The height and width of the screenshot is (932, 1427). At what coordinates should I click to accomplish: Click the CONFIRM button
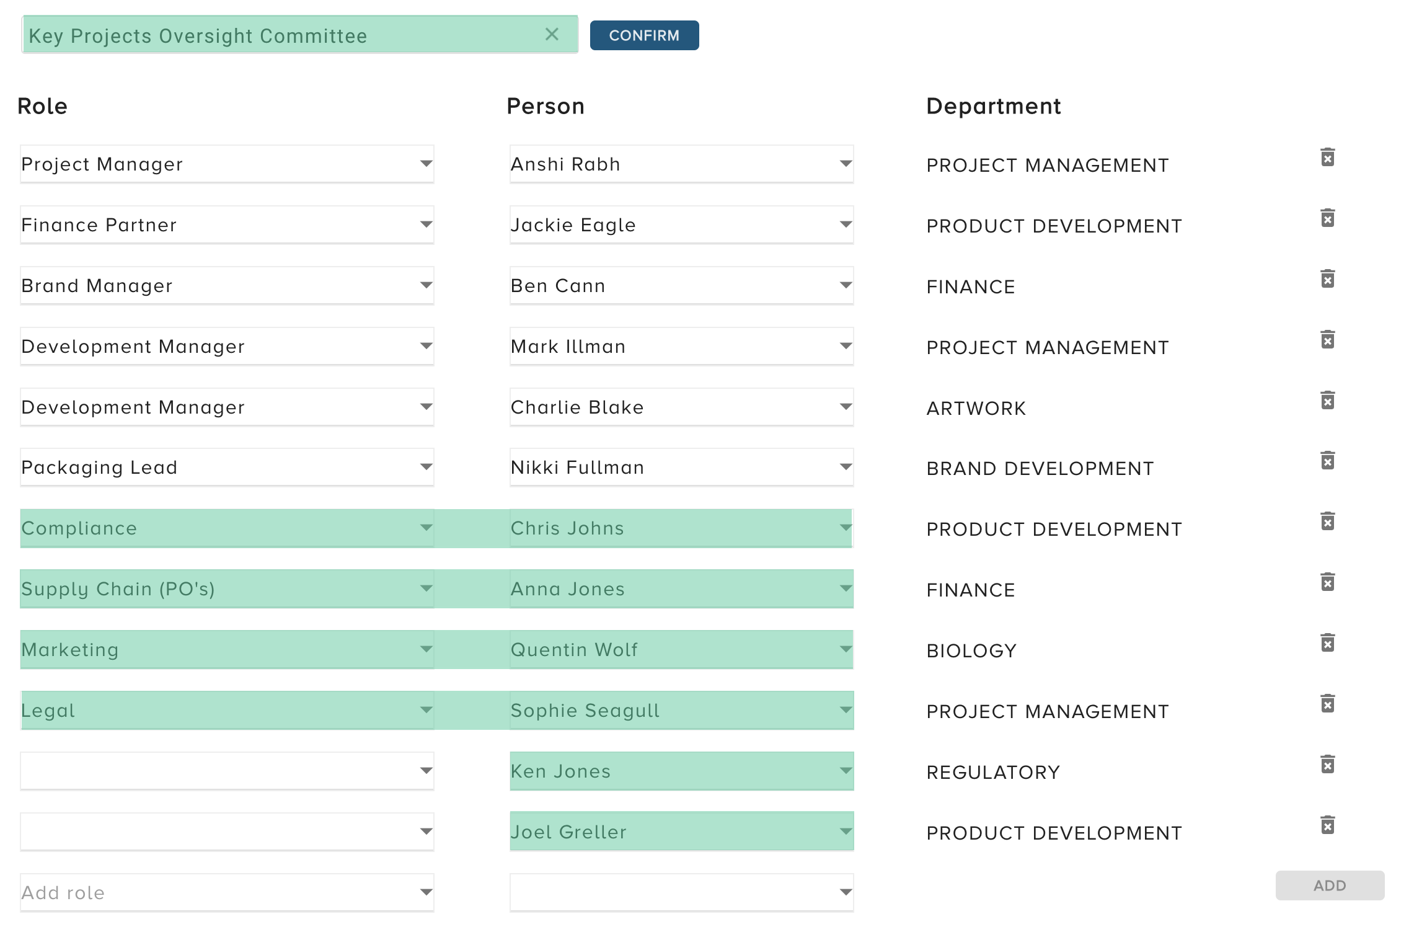click(644, 35)
